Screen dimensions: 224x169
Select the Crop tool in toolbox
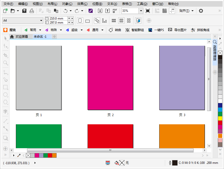coord(5,55)
